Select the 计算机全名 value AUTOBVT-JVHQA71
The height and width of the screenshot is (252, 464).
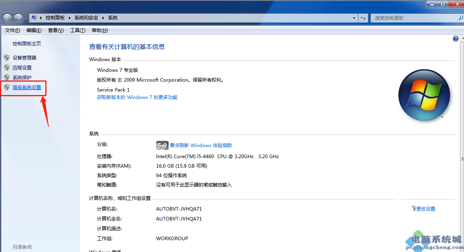[x=179, y=218]
